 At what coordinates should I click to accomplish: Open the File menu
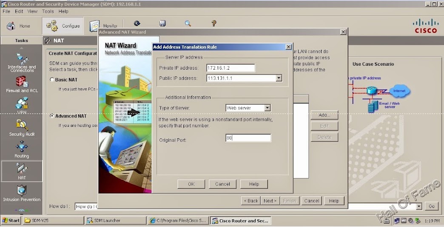[6, 11]
